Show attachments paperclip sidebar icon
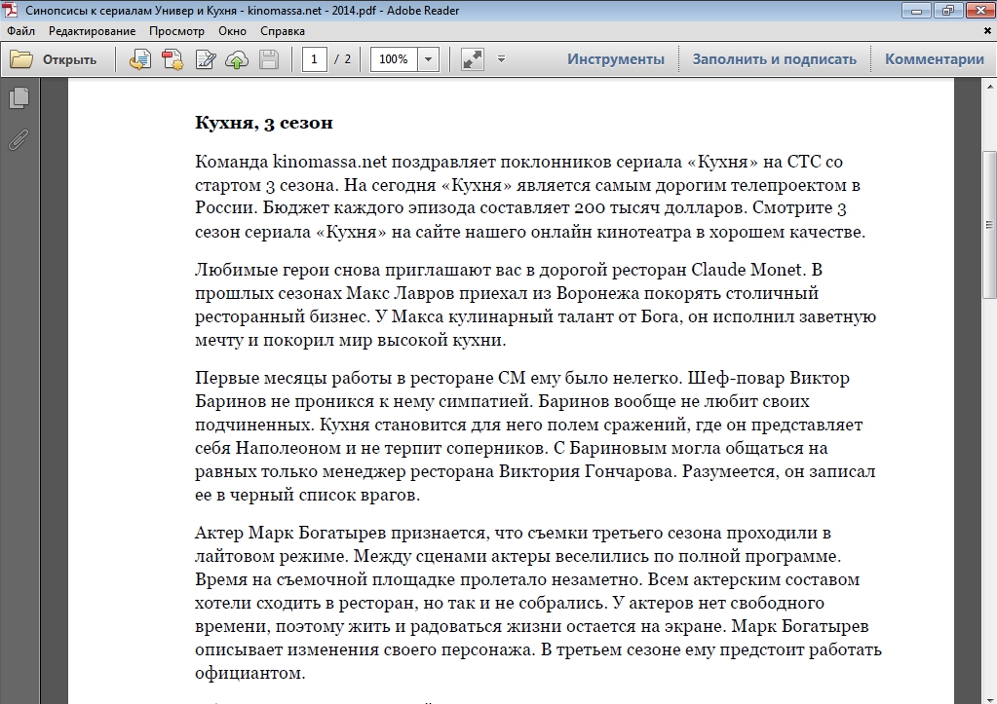997x704 pixels. tap(19, 140)
